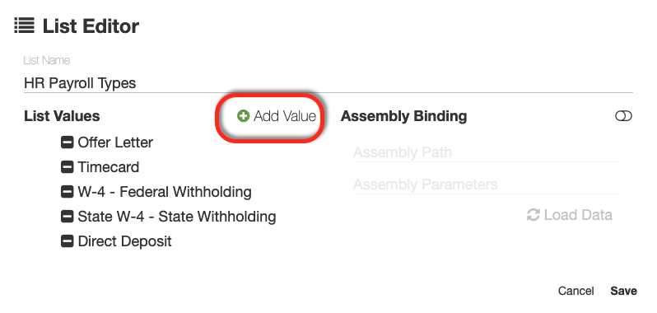
Task: Select the Offer Letter list value
Action: tap(115, 142)
